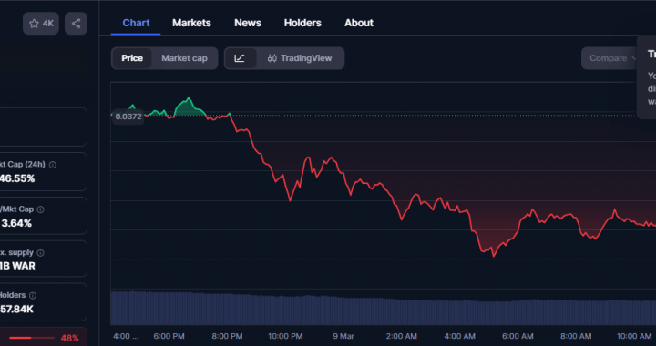Image resolution: width=656 pixels, height=346 pixels.
Task: Switch to the Markets tab
Action: tap(191, 23)
